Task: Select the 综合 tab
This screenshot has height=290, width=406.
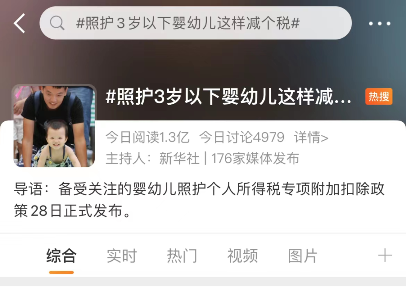Action: 61,255
